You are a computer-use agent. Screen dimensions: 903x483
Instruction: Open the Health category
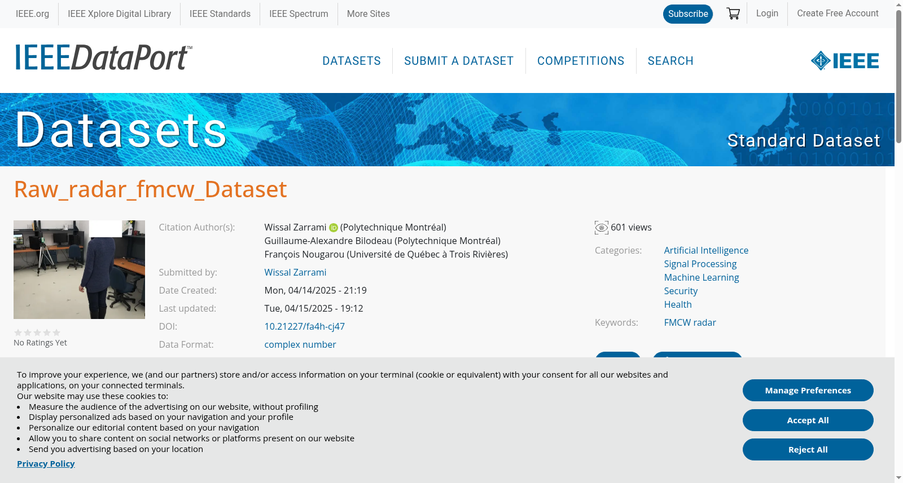click(678, 304)
